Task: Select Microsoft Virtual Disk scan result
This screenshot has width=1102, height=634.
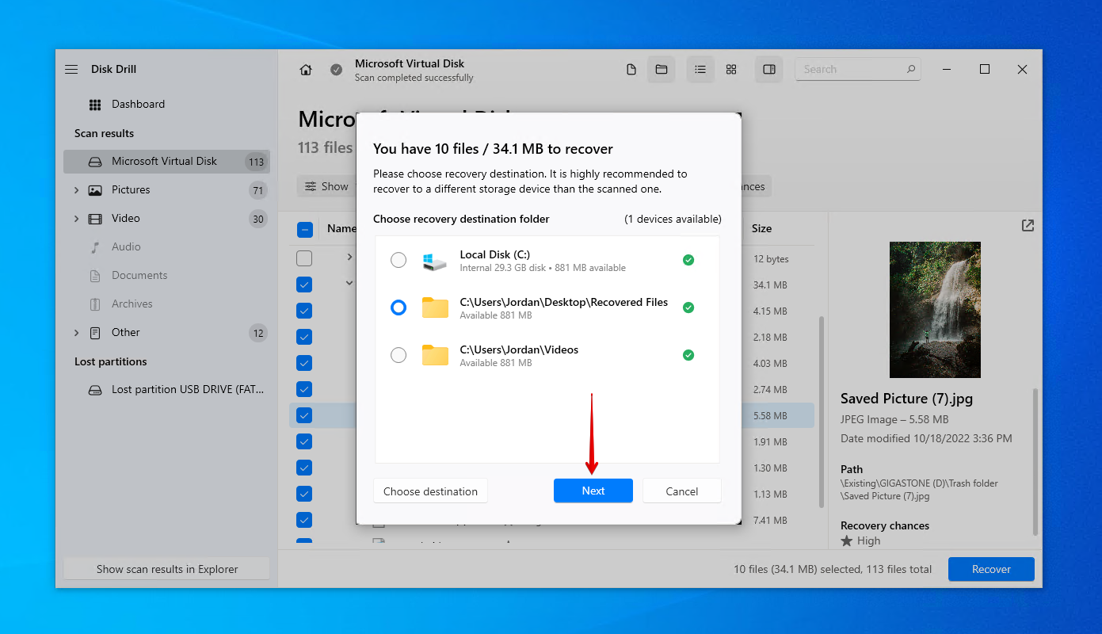Action: point(166,162)
